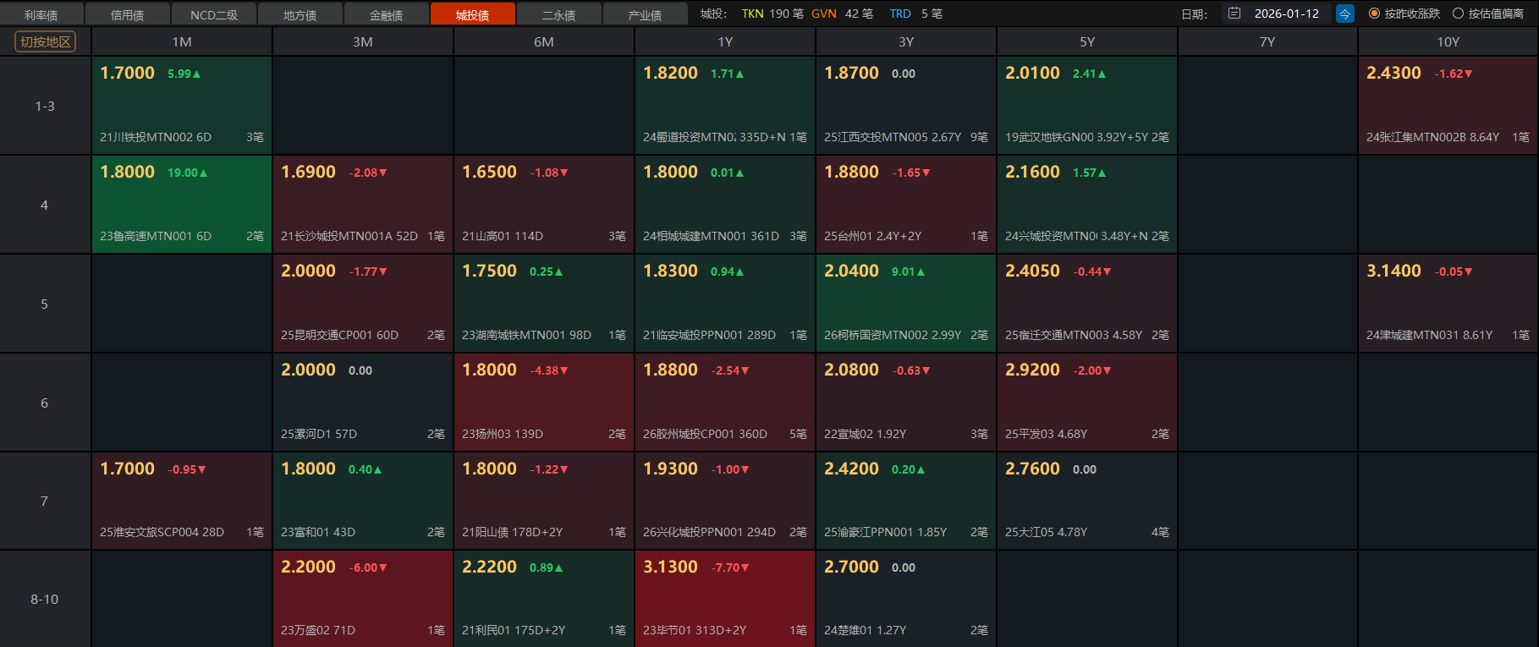This screenshot has width=1539, height=647.
Task: Click the 1Y column header
Action: tap(725, 41)
